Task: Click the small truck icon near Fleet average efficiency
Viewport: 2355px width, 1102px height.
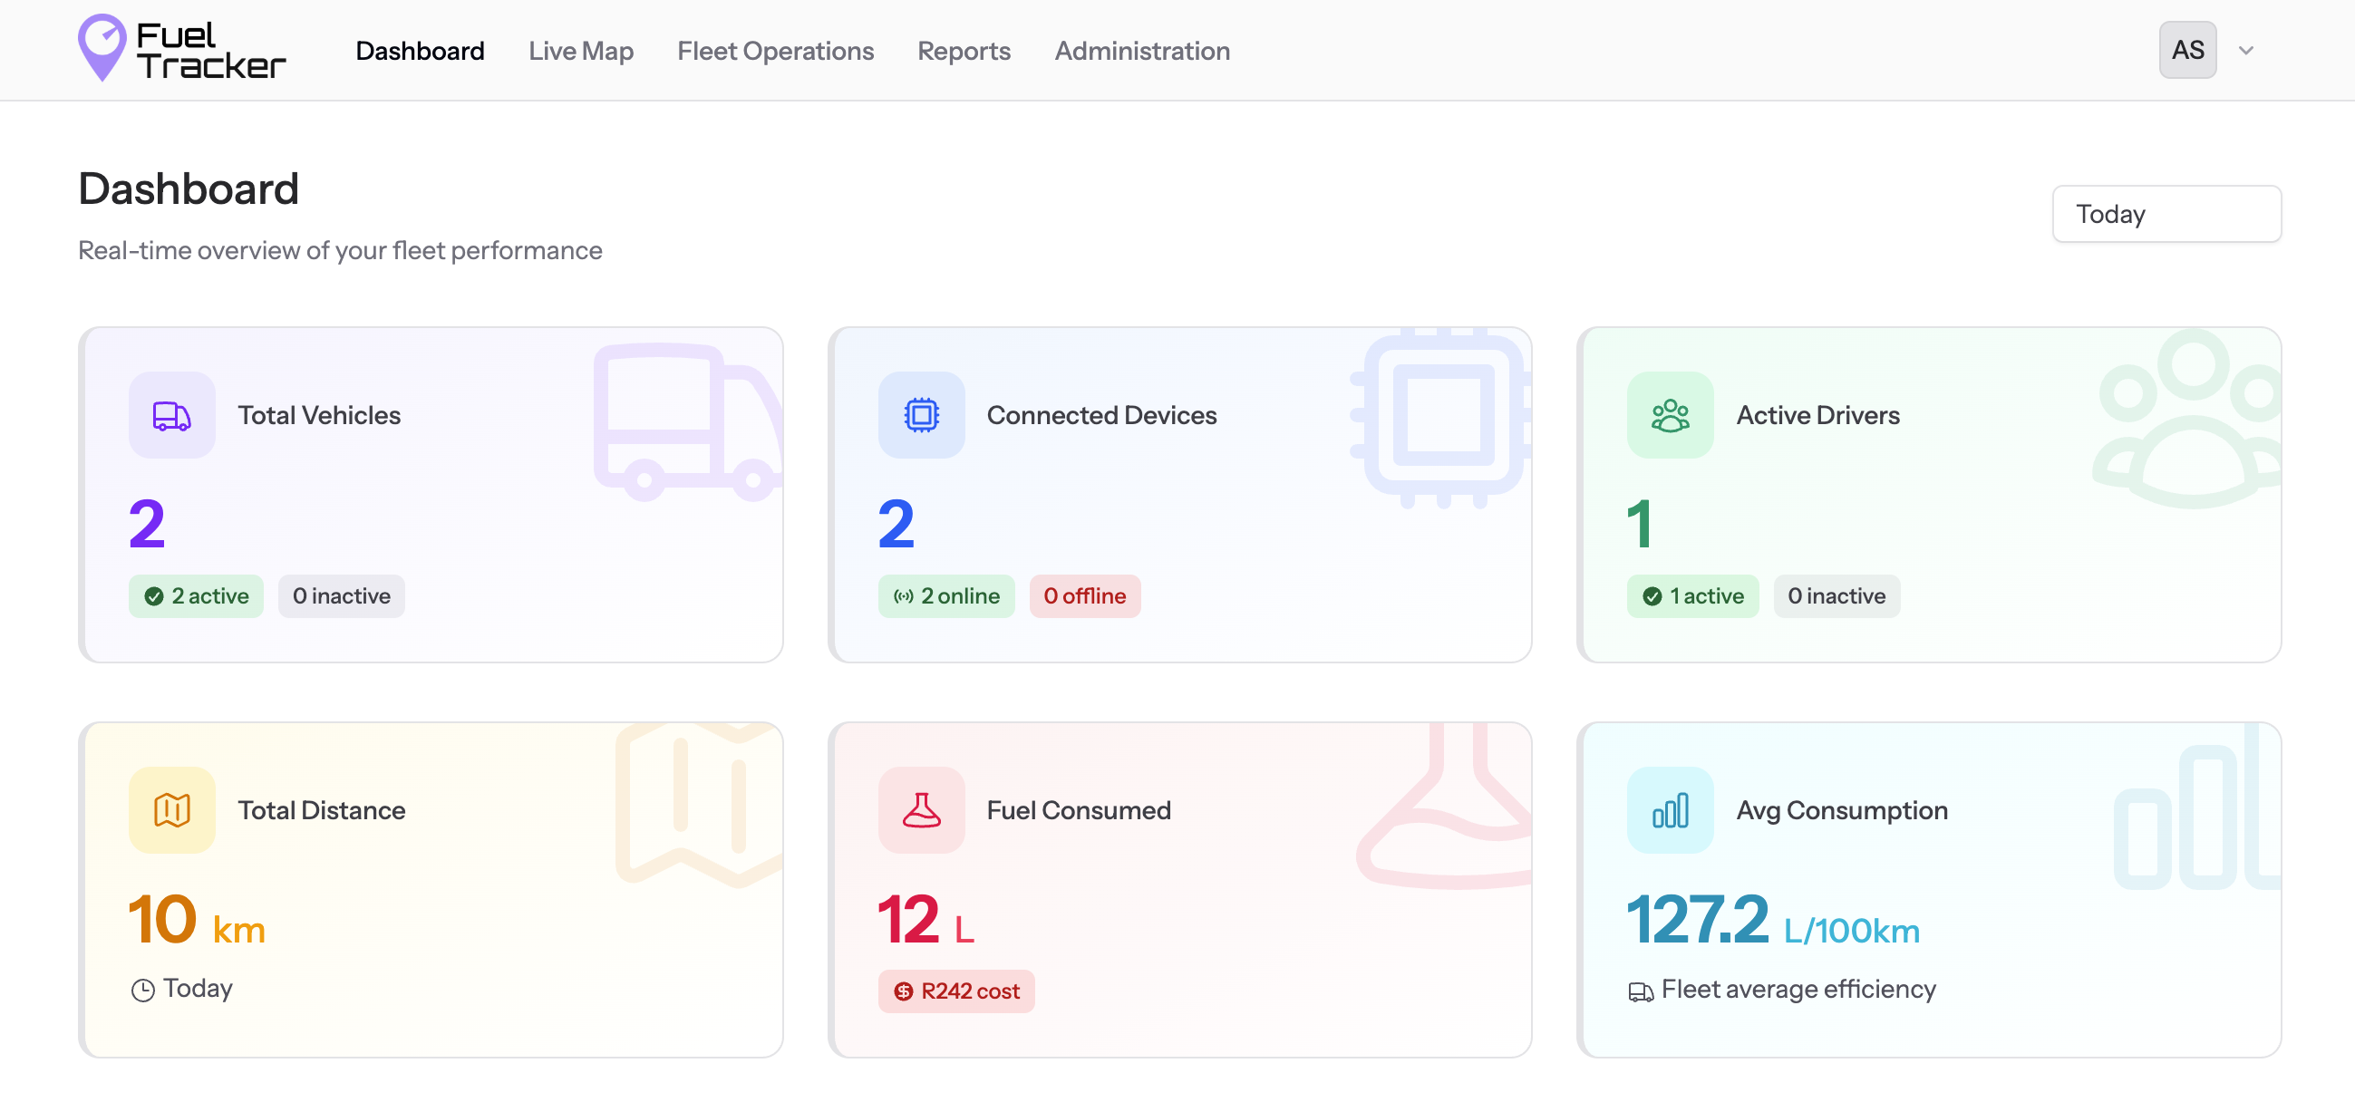Action: pyautogui.click(x=1640, y=991)
